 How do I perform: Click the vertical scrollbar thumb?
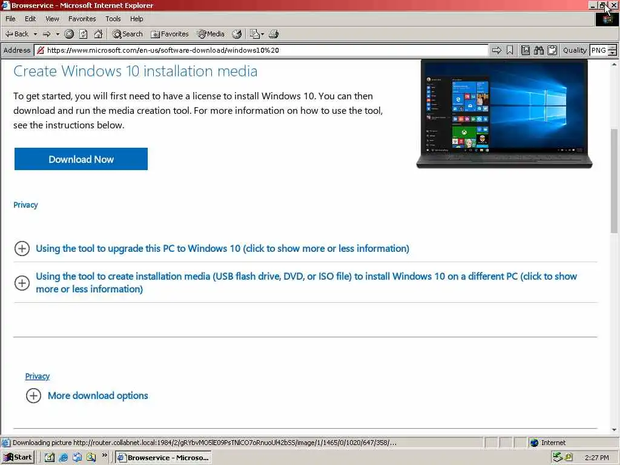(614, 180)
